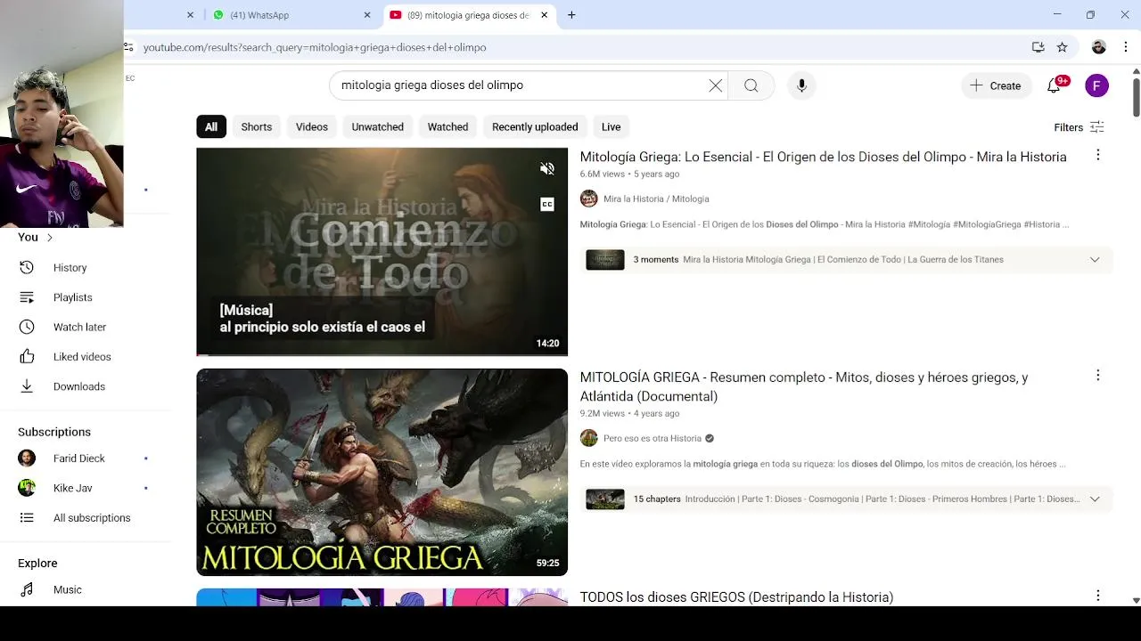This screenshot has height=641, width=1141.
Task: Bookmark this page with the star icon
Action: click(x=1062, y=47)
